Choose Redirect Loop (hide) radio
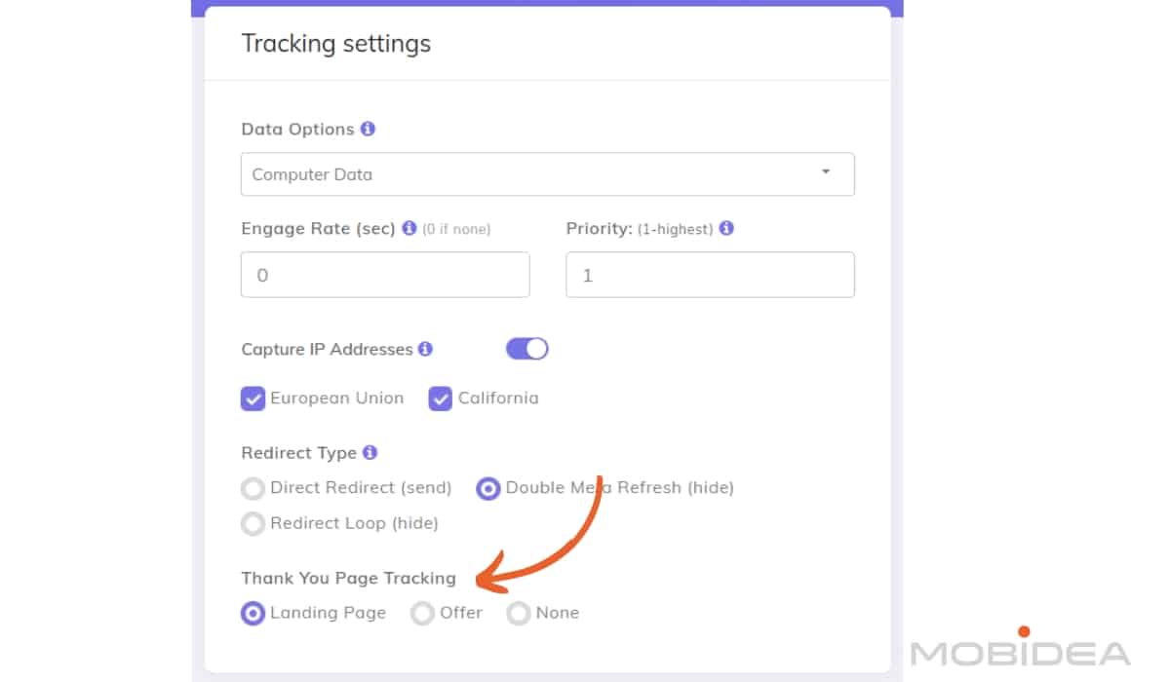This screenshot has width=1170, height=682. [253, 524]
